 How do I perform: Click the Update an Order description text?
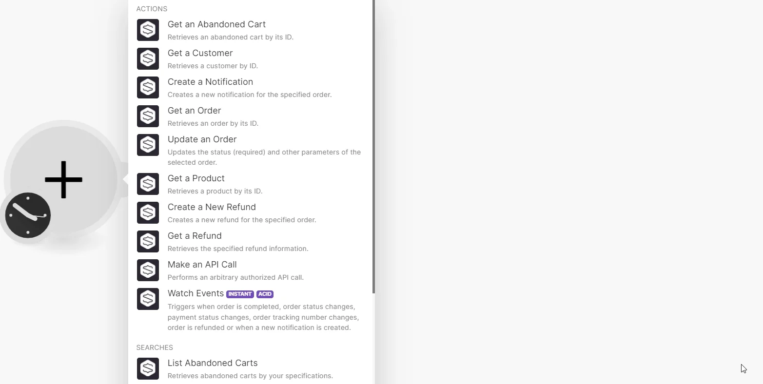click(x=264, y=157)
